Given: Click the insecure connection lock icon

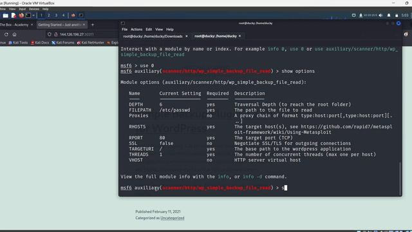Looking at the screenshot, I should pos(56,34).
